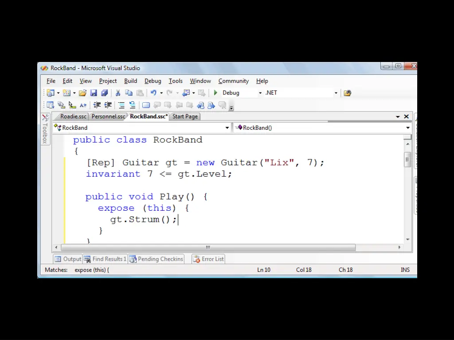This screenshot has height=340, width=454.
Task: Click the vertical scrollbar thumb
Action: 407,159
